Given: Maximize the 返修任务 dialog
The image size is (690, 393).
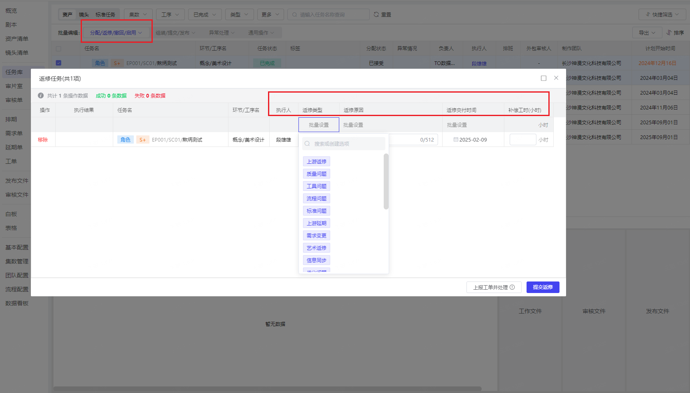Looking at the screenshot, I should (543, 78).
